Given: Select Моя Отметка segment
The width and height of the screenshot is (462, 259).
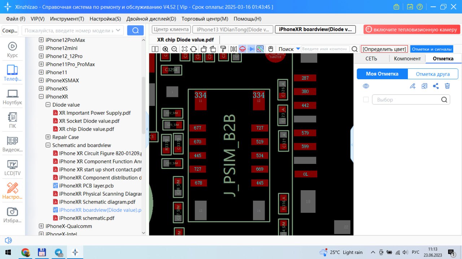Looking at the screenshot, I should (x=382, y=74).
